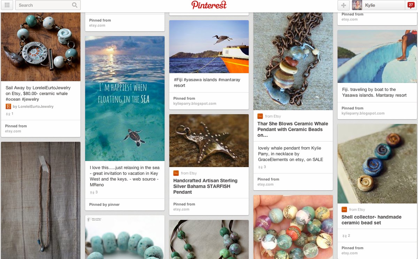Click the search magnifier icon
This screenshot has height=259, width=418.
(x=75, y=5)
